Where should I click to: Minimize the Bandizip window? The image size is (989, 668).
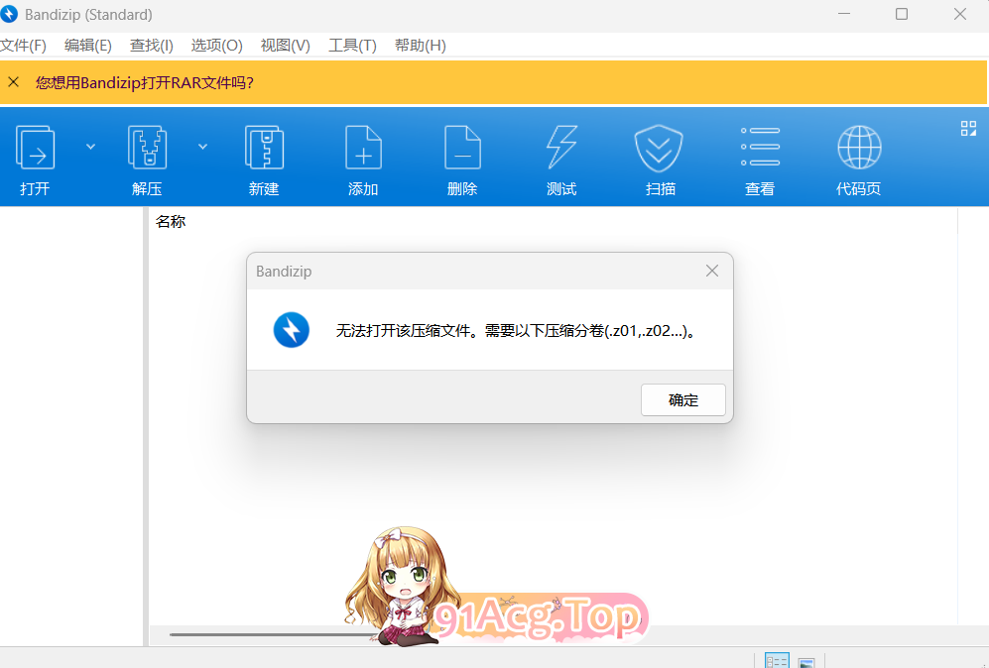pyautogui.click(x=844, y=14)
